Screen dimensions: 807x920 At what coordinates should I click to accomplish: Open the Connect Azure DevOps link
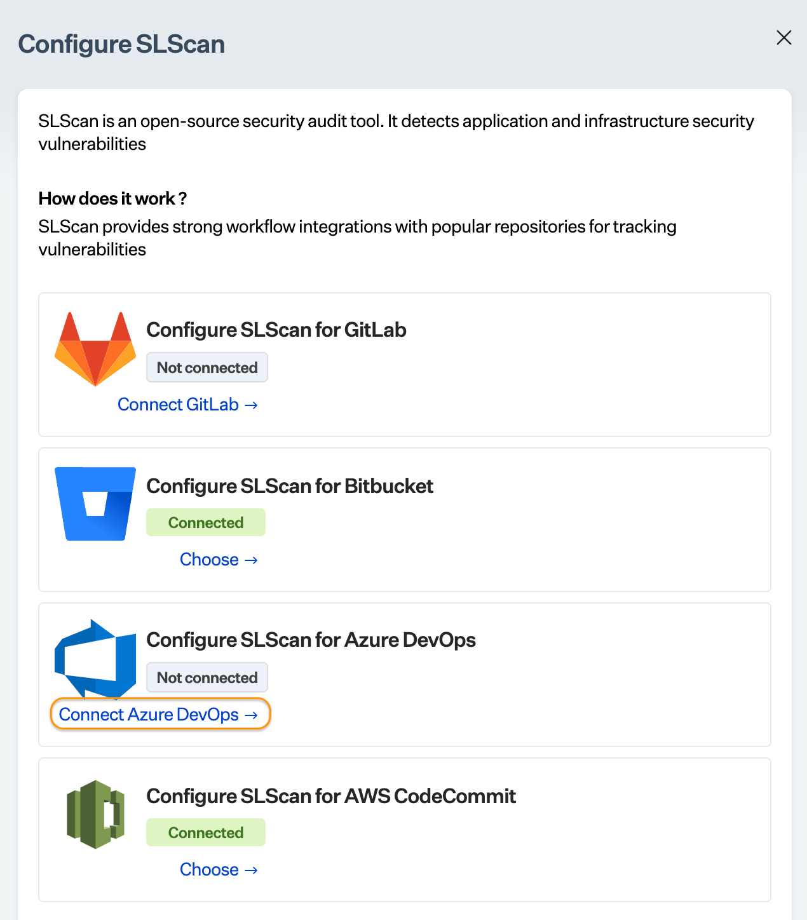point(158,715)
